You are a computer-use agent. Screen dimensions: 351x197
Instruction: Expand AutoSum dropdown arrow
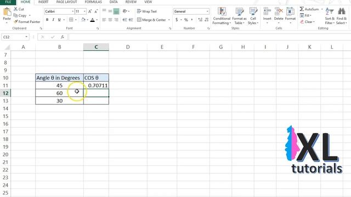[x=322, y=9]
